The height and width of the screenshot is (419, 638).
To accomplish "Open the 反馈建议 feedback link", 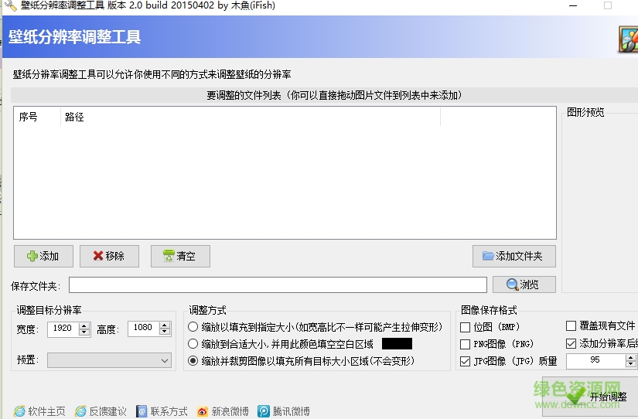I will [x=107, y=411].
